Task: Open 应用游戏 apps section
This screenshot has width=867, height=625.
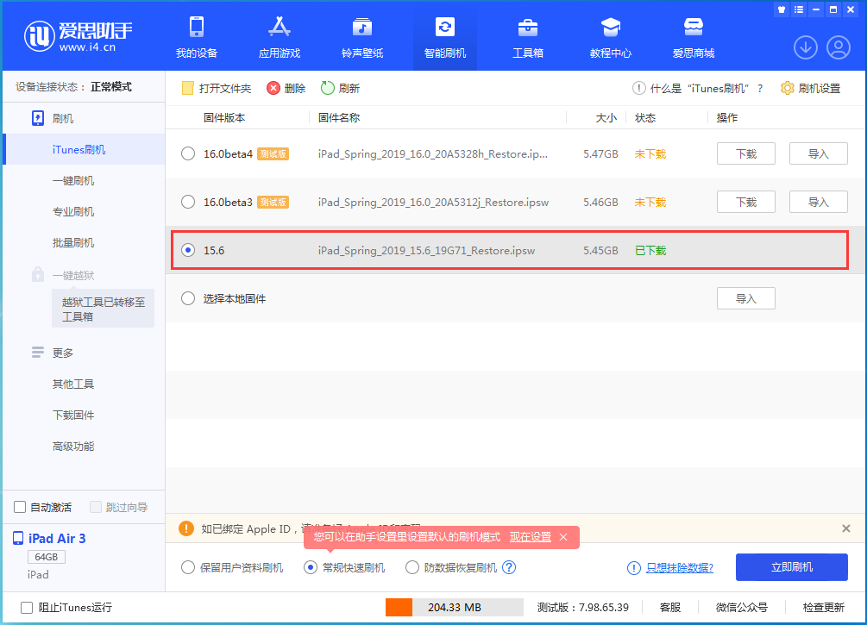Action: [x=280, y=37]
